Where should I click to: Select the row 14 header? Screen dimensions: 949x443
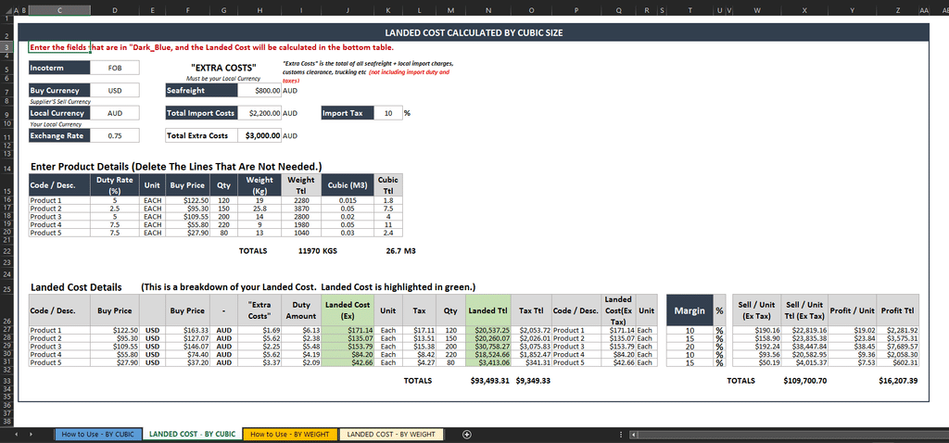6,167
